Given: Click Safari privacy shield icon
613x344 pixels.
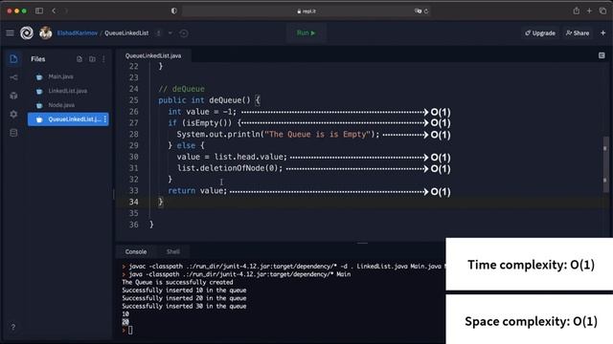Looking at the screenshot, I should (x=174, y=11).
